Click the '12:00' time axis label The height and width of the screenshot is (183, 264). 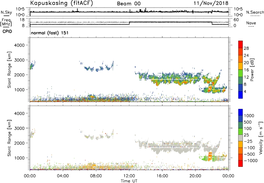coord(129,176)
